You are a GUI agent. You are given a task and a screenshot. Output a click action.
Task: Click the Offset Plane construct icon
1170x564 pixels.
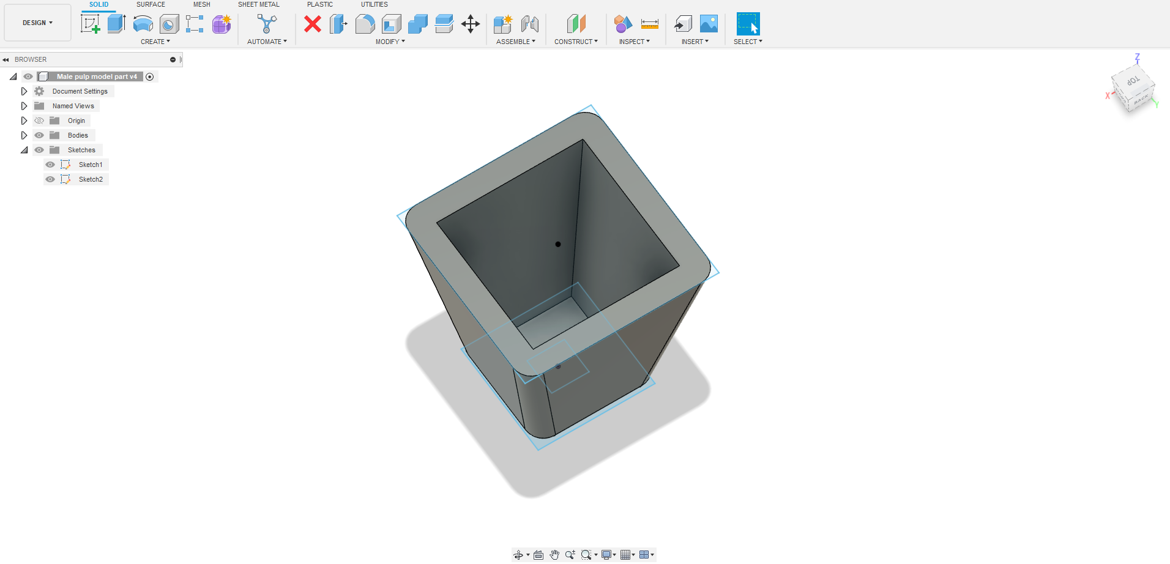pos(576,24)
